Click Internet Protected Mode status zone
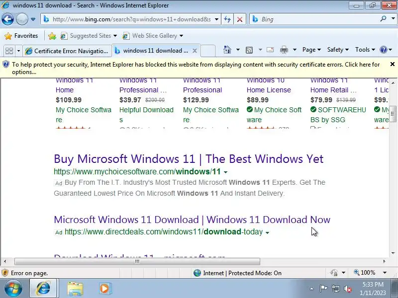The width and height of the screenshot is (398, 298). (x=238, y=273)
